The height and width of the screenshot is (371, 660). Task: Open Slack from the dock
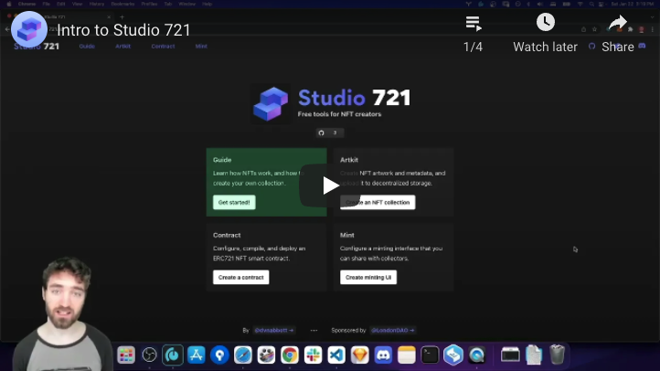(x=314, y=355)
